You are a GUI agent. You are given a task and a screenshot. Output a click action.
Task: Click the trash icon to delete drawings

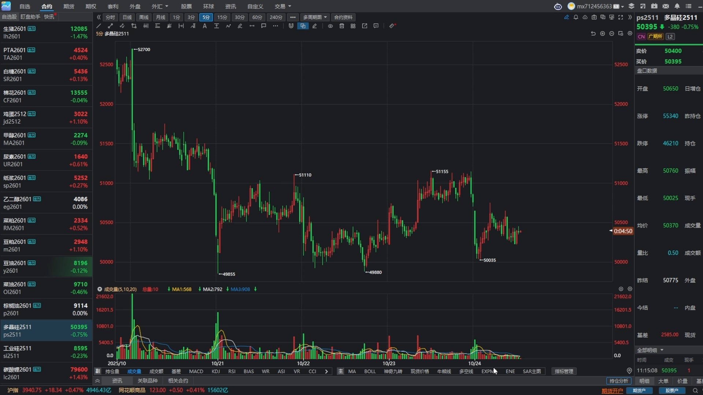click(342, 26)
